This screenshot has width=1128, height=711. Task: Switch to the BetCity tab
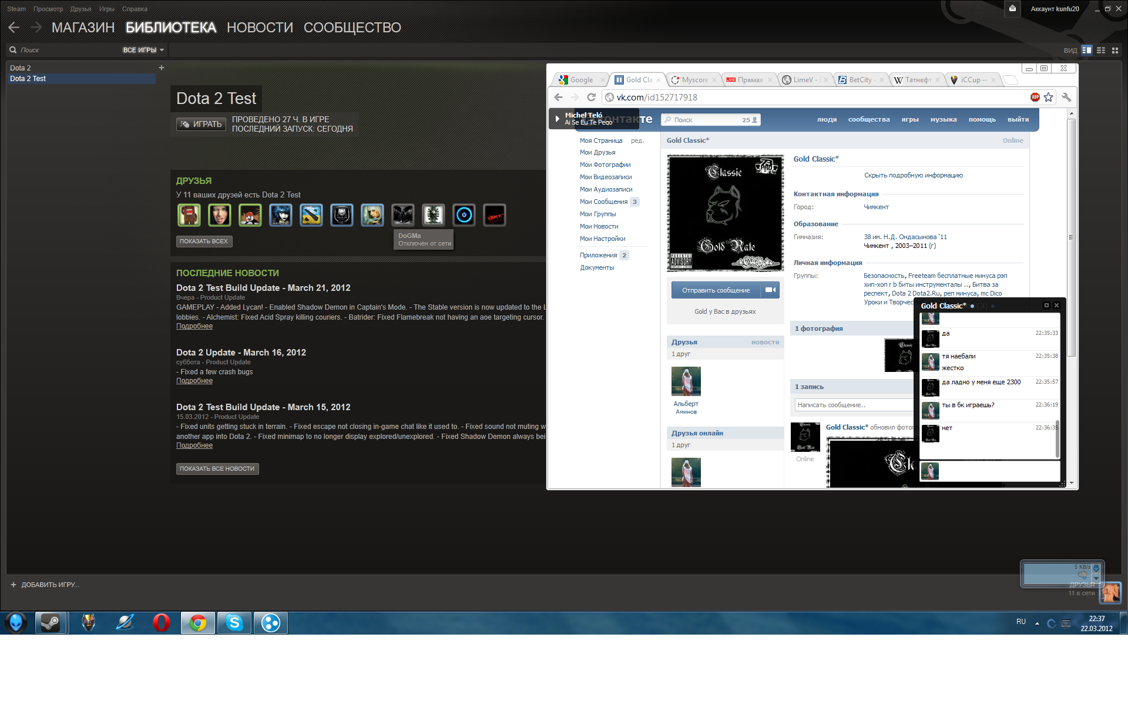tap(861, 80)
